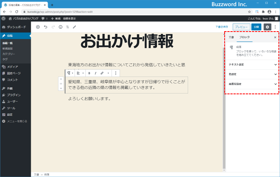Open WordPress logo menu

coord(3,18)
